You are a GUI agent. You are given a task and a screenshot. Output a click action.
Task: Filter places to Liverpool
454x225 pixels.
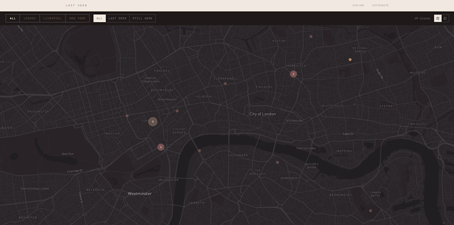pyautogui.click(x=52, y=19)
